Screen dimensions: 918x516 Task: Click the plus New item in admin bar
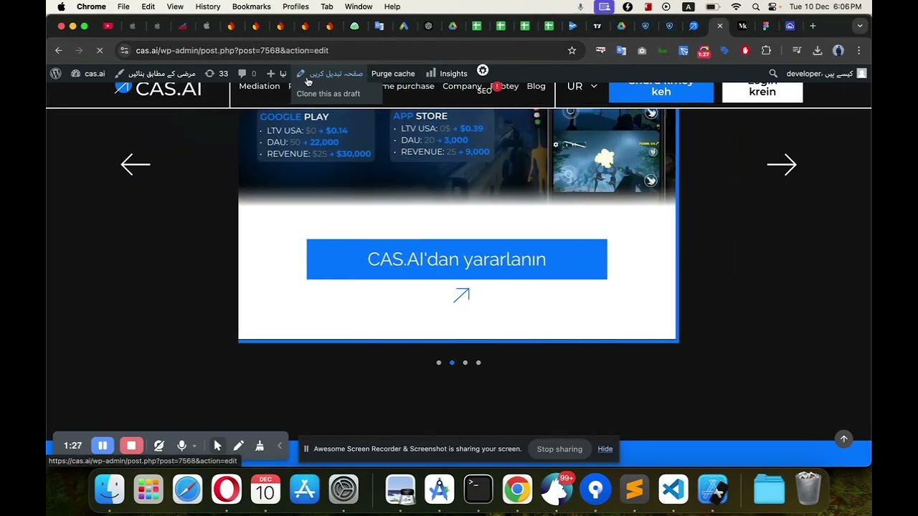pos(276,73)
